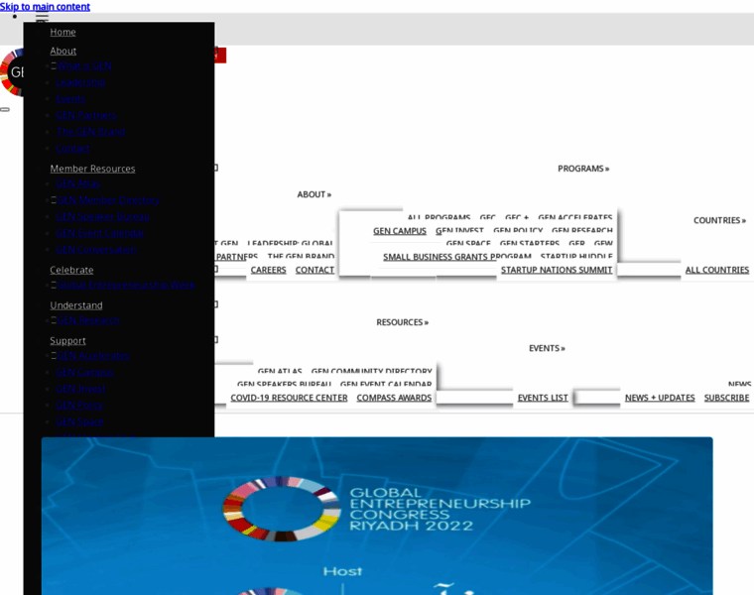This screenshot has width=754, height=595.
Task: Open COVID-19 RESOURCE CENTER link
Action: click(289, 398)
